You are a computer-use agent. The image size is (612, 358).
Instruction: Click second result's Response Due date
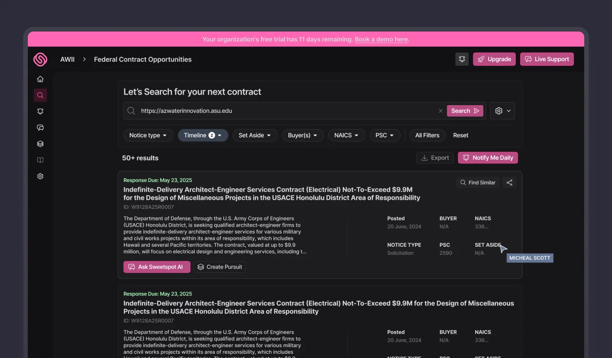pyautogui.click(x=158, y=294)
